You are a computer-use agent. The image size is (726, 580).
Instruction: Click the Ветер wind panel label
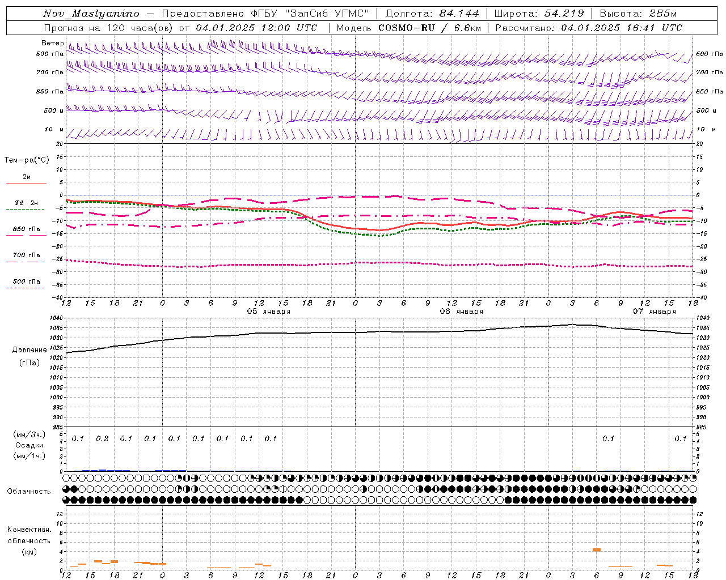click(53, 43)
